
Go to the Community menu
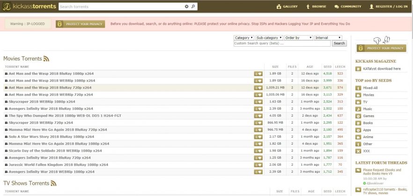347,7
